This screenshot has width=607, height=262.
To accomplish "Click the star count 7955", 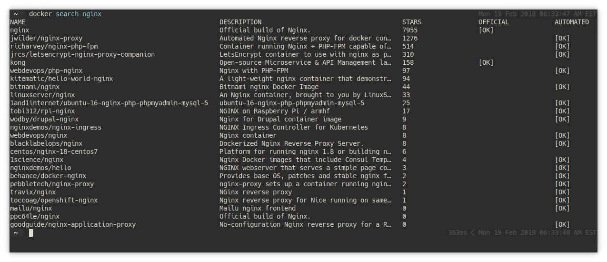I will point(410,30).
